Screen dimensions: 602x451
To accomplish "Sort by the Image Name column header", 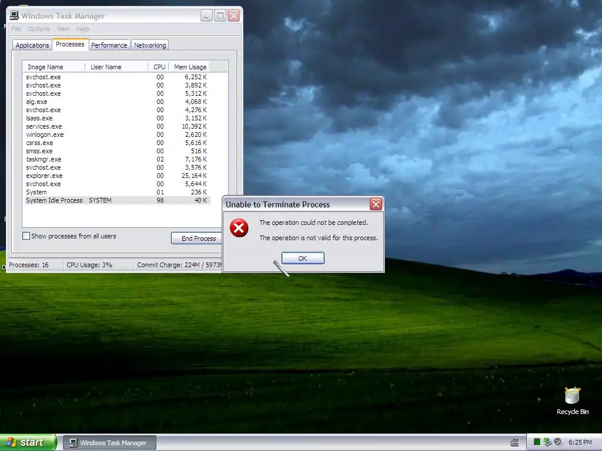I will tap(53, 67).
